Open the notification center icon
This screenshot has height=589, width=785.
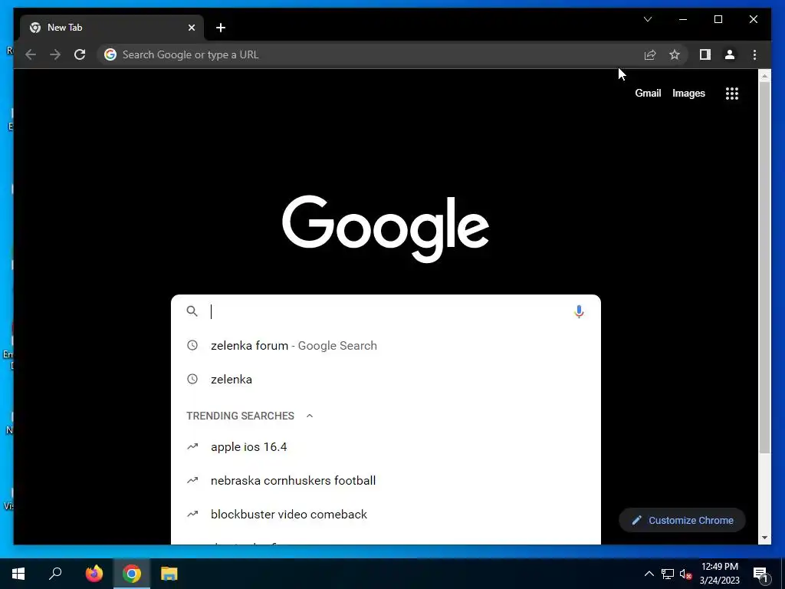tap(760, 574)
